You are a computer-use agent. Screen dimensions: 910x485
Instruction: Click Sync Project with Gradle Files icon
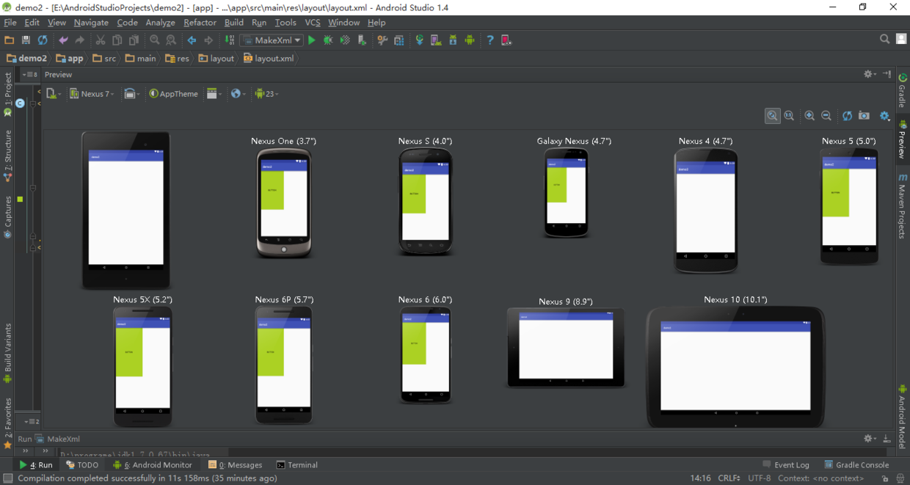pos(419,40)
